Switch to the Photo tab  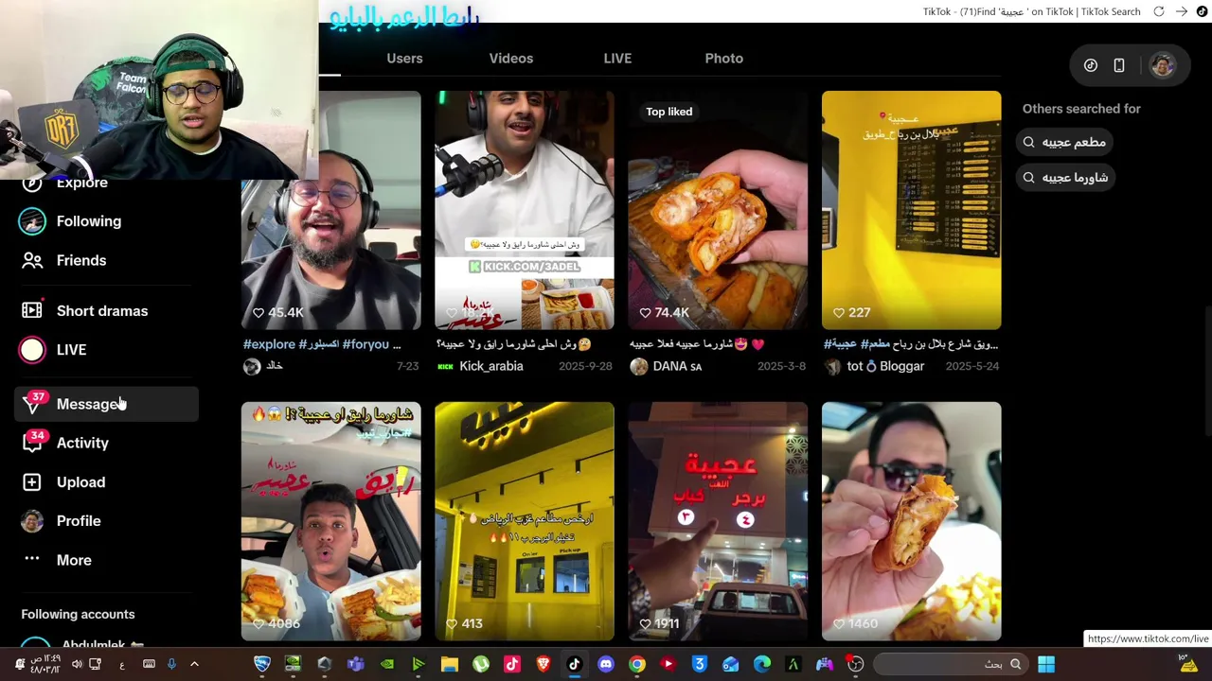coord(724,59)
